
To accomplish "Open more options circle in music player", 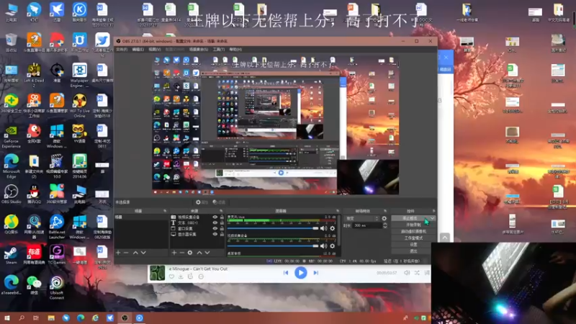I will click(x=201, y=276).
